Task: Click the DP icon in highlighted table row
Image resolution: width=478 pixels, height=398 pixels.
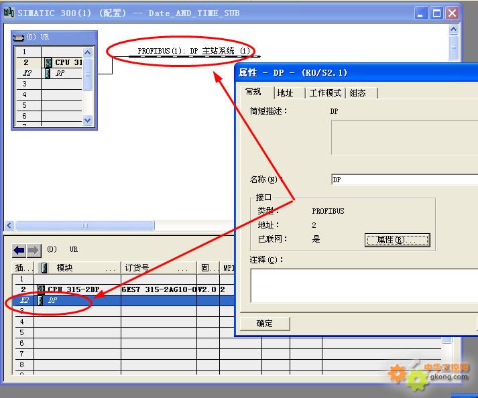Action: [42, 300]
